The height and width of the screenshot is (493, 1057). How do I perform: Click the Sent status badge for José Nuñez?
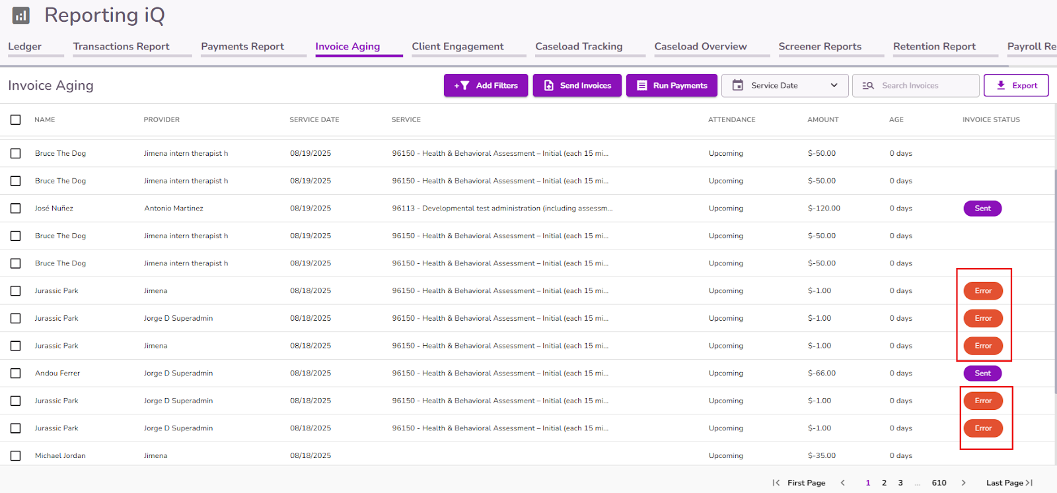[x=982, y=209]
